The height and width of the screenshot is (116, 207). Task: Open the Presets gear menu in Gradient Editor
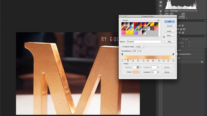point(158,20)
